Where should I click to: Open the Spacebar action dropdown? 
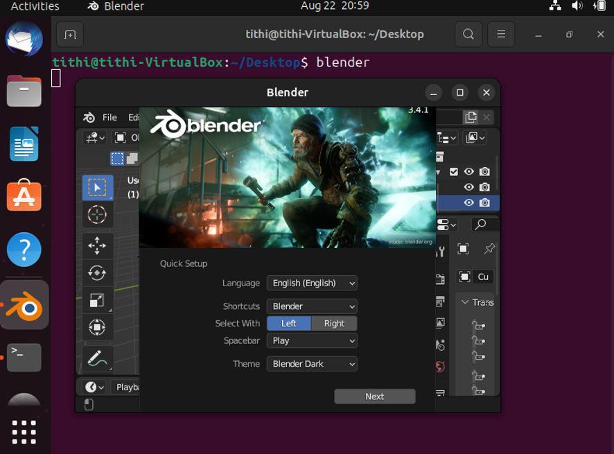click(312, 341)
